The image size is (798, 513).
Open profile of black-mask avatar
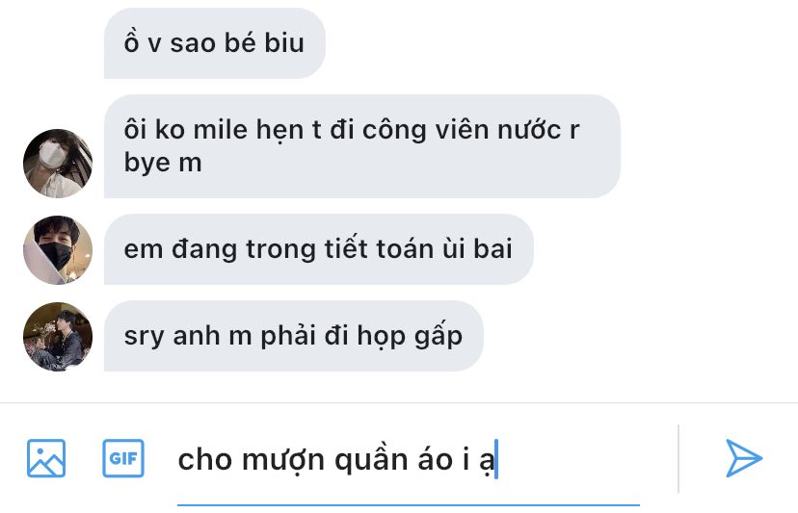tap(58, 249)
